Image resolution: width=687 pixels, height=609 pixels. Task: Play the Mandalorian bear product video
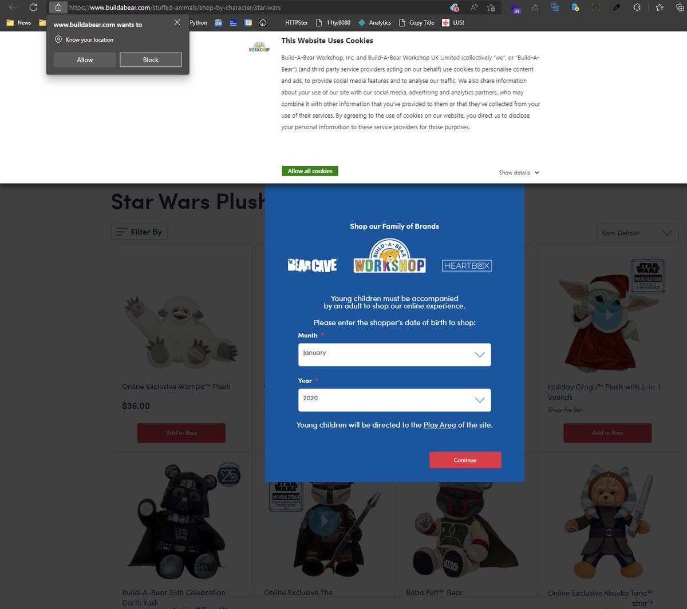tap(323, 522)
